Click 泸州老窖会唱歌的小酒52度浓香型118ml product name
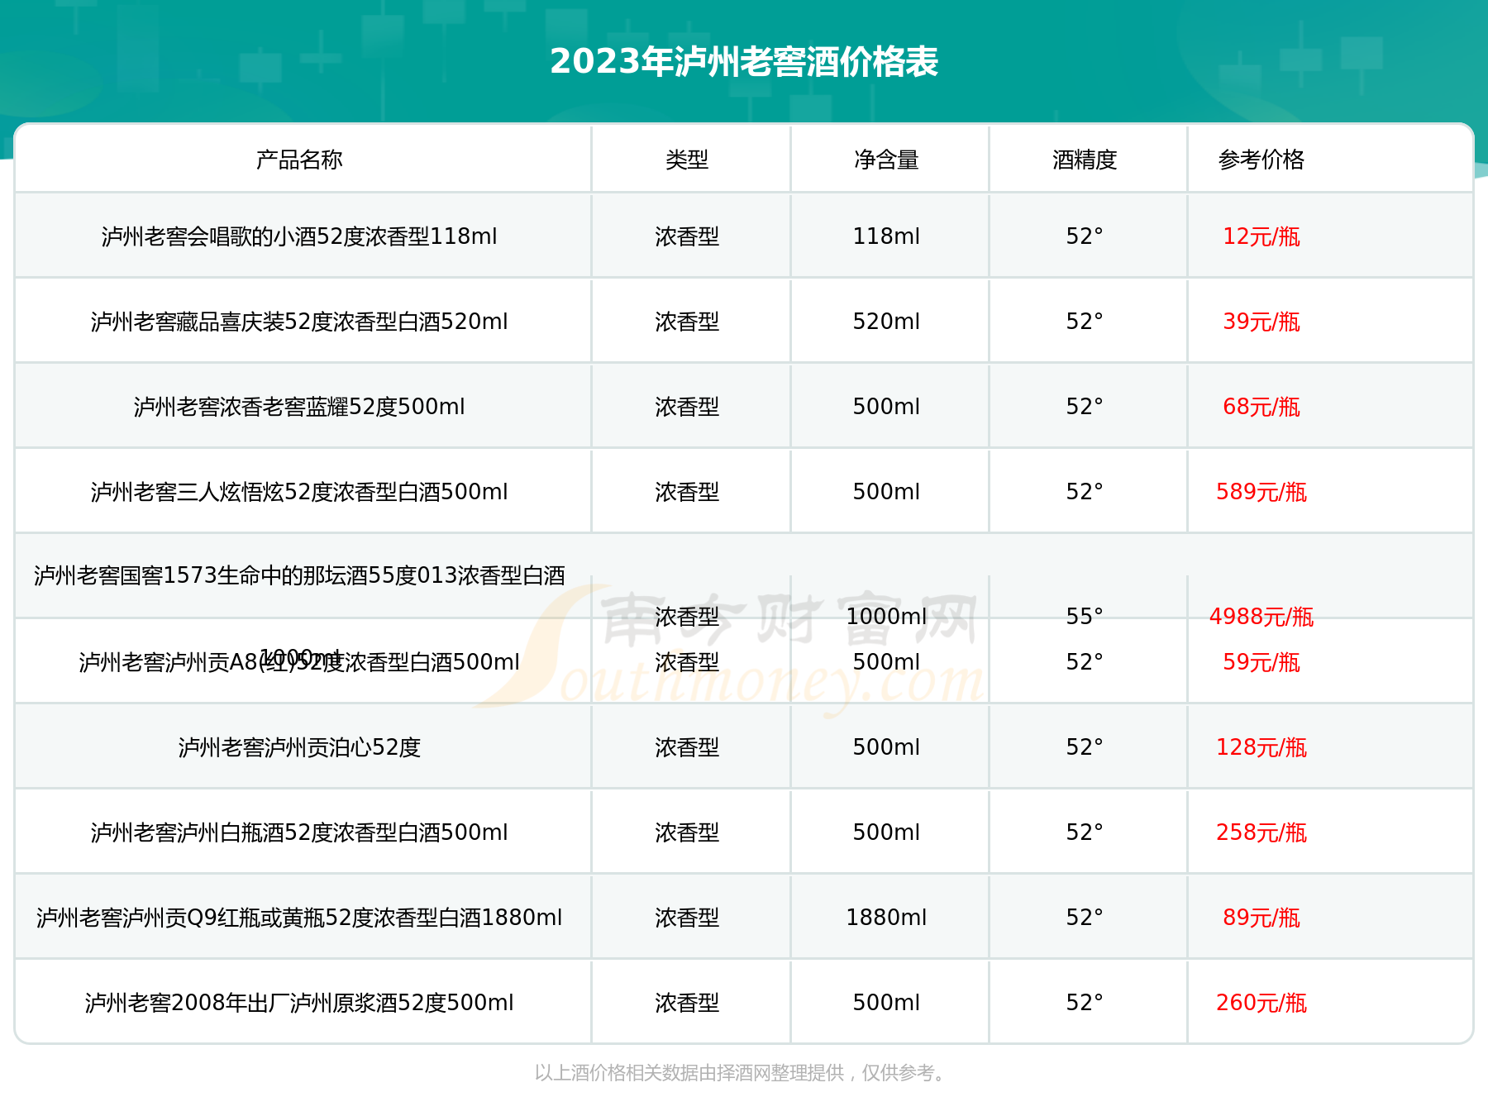This screenshot has width=1488, height=1116. [299, 236]
